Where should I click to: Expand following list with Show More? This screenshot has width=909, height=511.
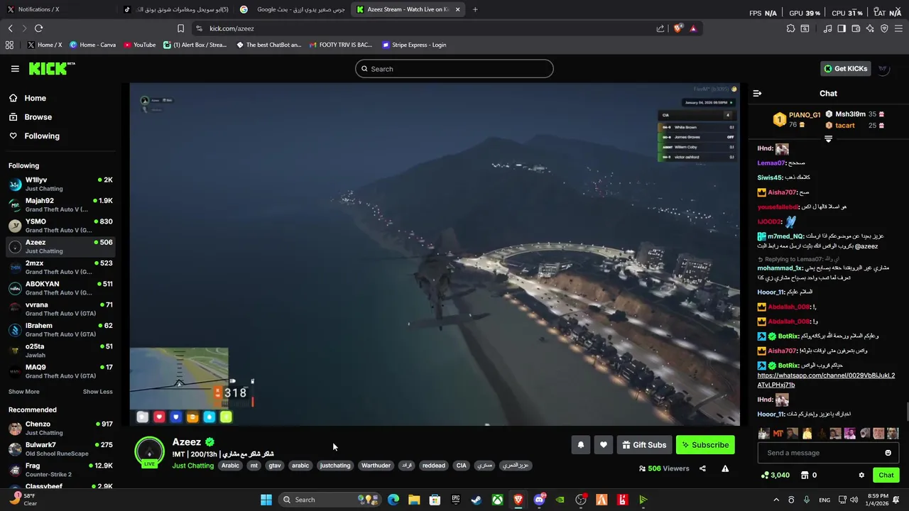(24, 392)
